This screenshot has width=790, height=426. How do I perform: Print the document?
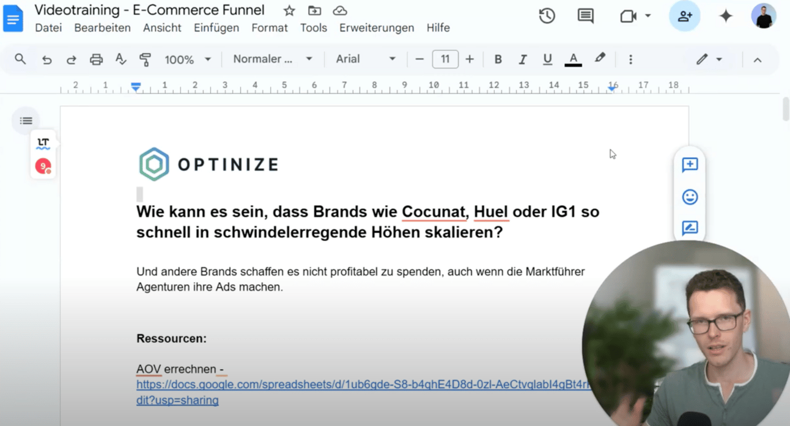[x=96, y=59]
